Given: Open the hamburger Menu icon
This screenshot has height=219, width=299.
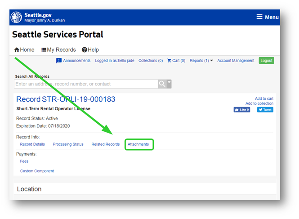Looking at the screenshot, I should 267,17.
